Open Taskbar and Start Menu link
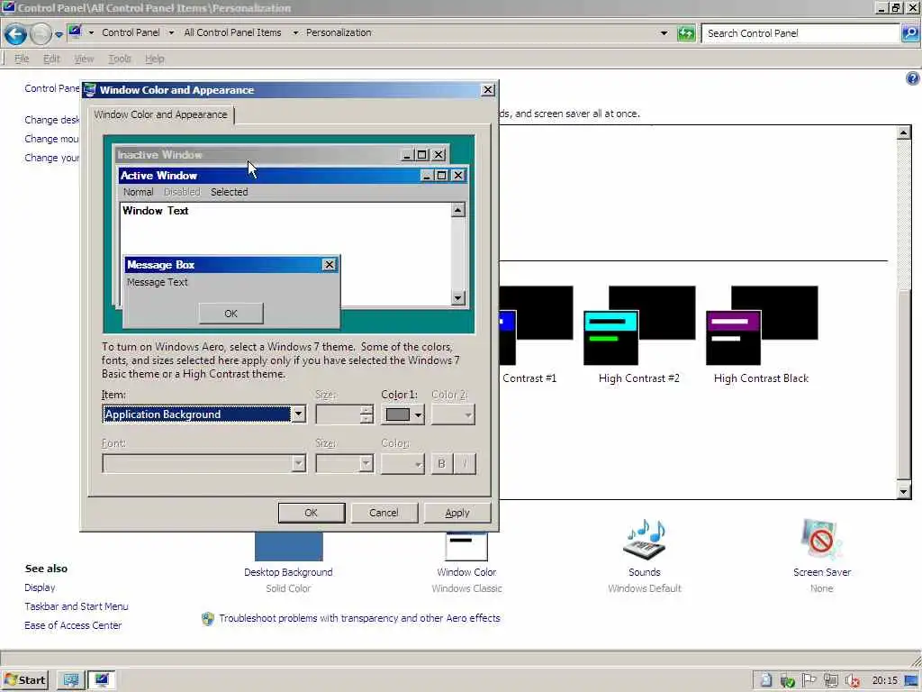922x692 pixels. click(77, 606)
